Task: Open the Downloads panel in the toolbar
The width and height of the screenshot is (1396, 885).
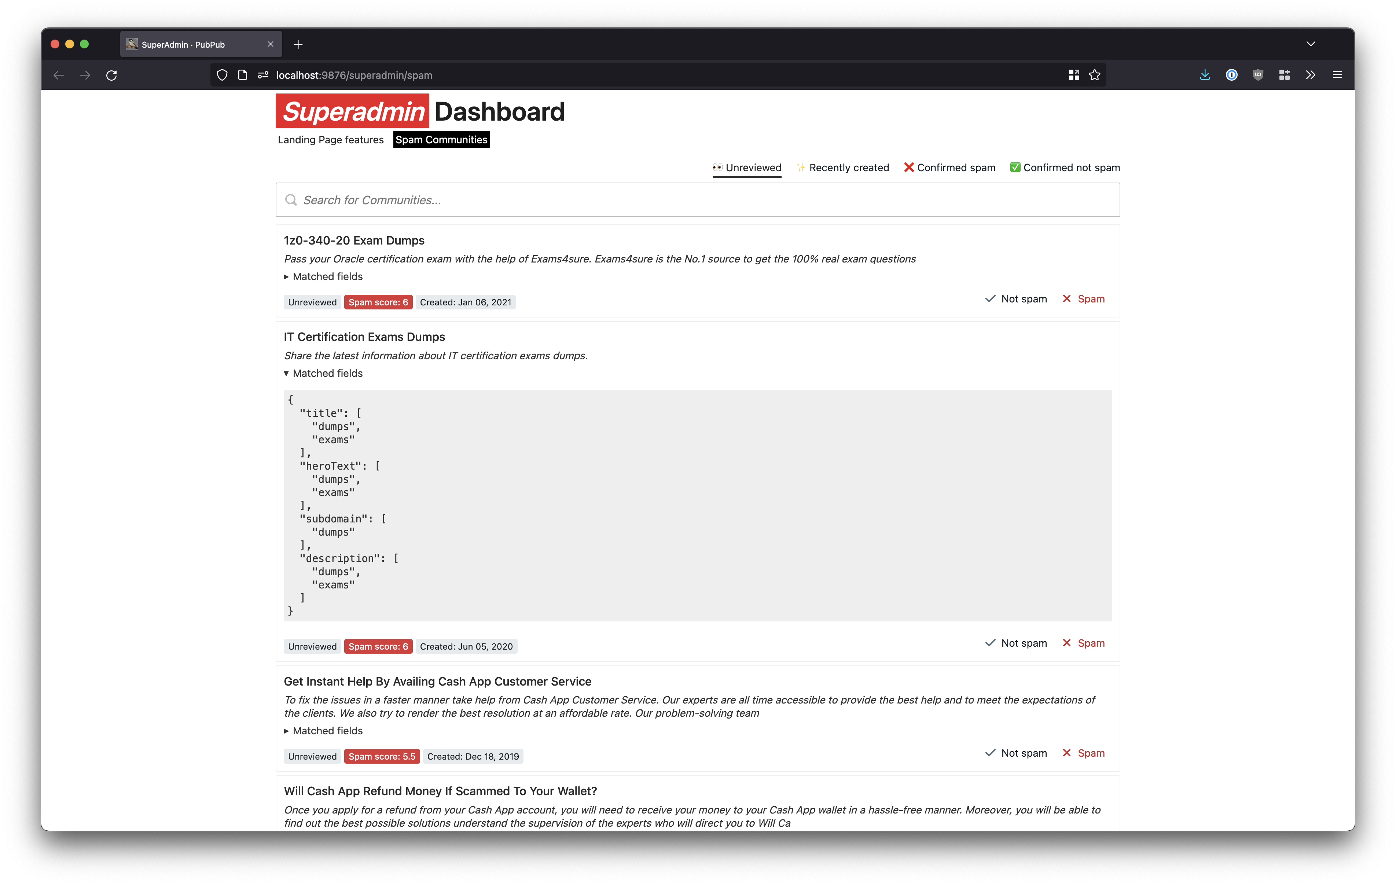Action: tap(1205, 75)
